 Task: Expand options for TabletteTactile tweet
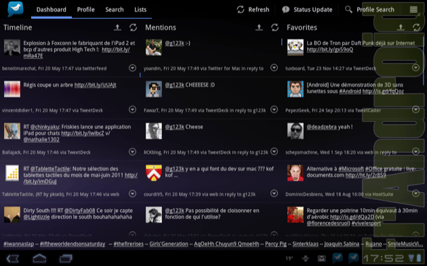coord(132,194)
